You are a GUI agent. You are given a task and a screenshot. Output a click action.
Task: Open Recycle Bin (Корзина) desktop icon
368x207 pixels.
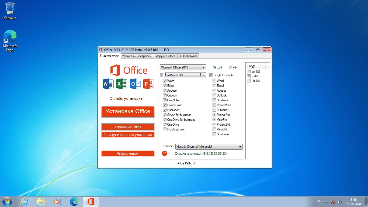point(10,11)
